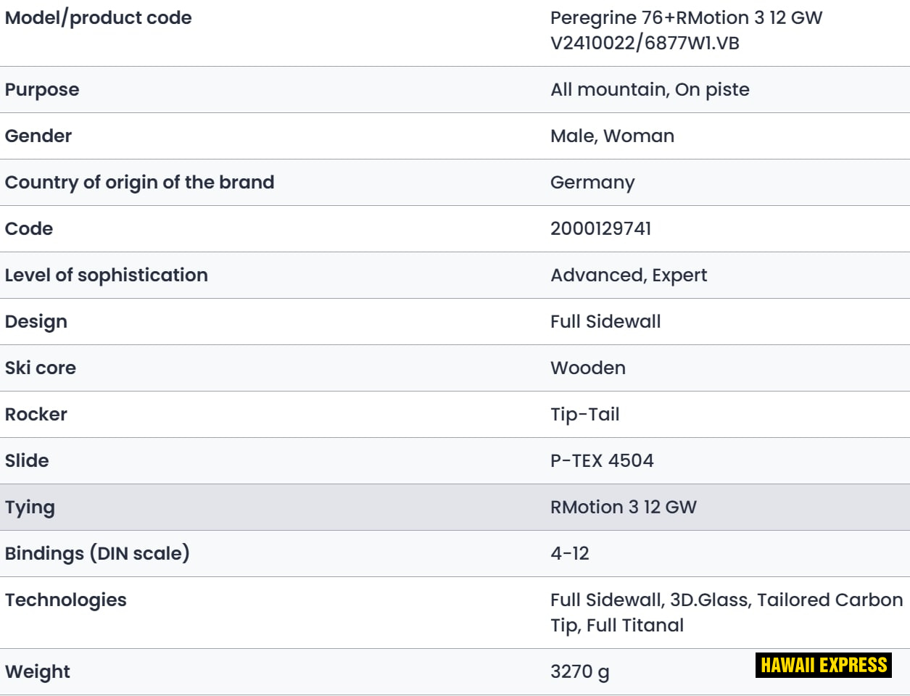Click the code number 2000129741

coord(600,229)
